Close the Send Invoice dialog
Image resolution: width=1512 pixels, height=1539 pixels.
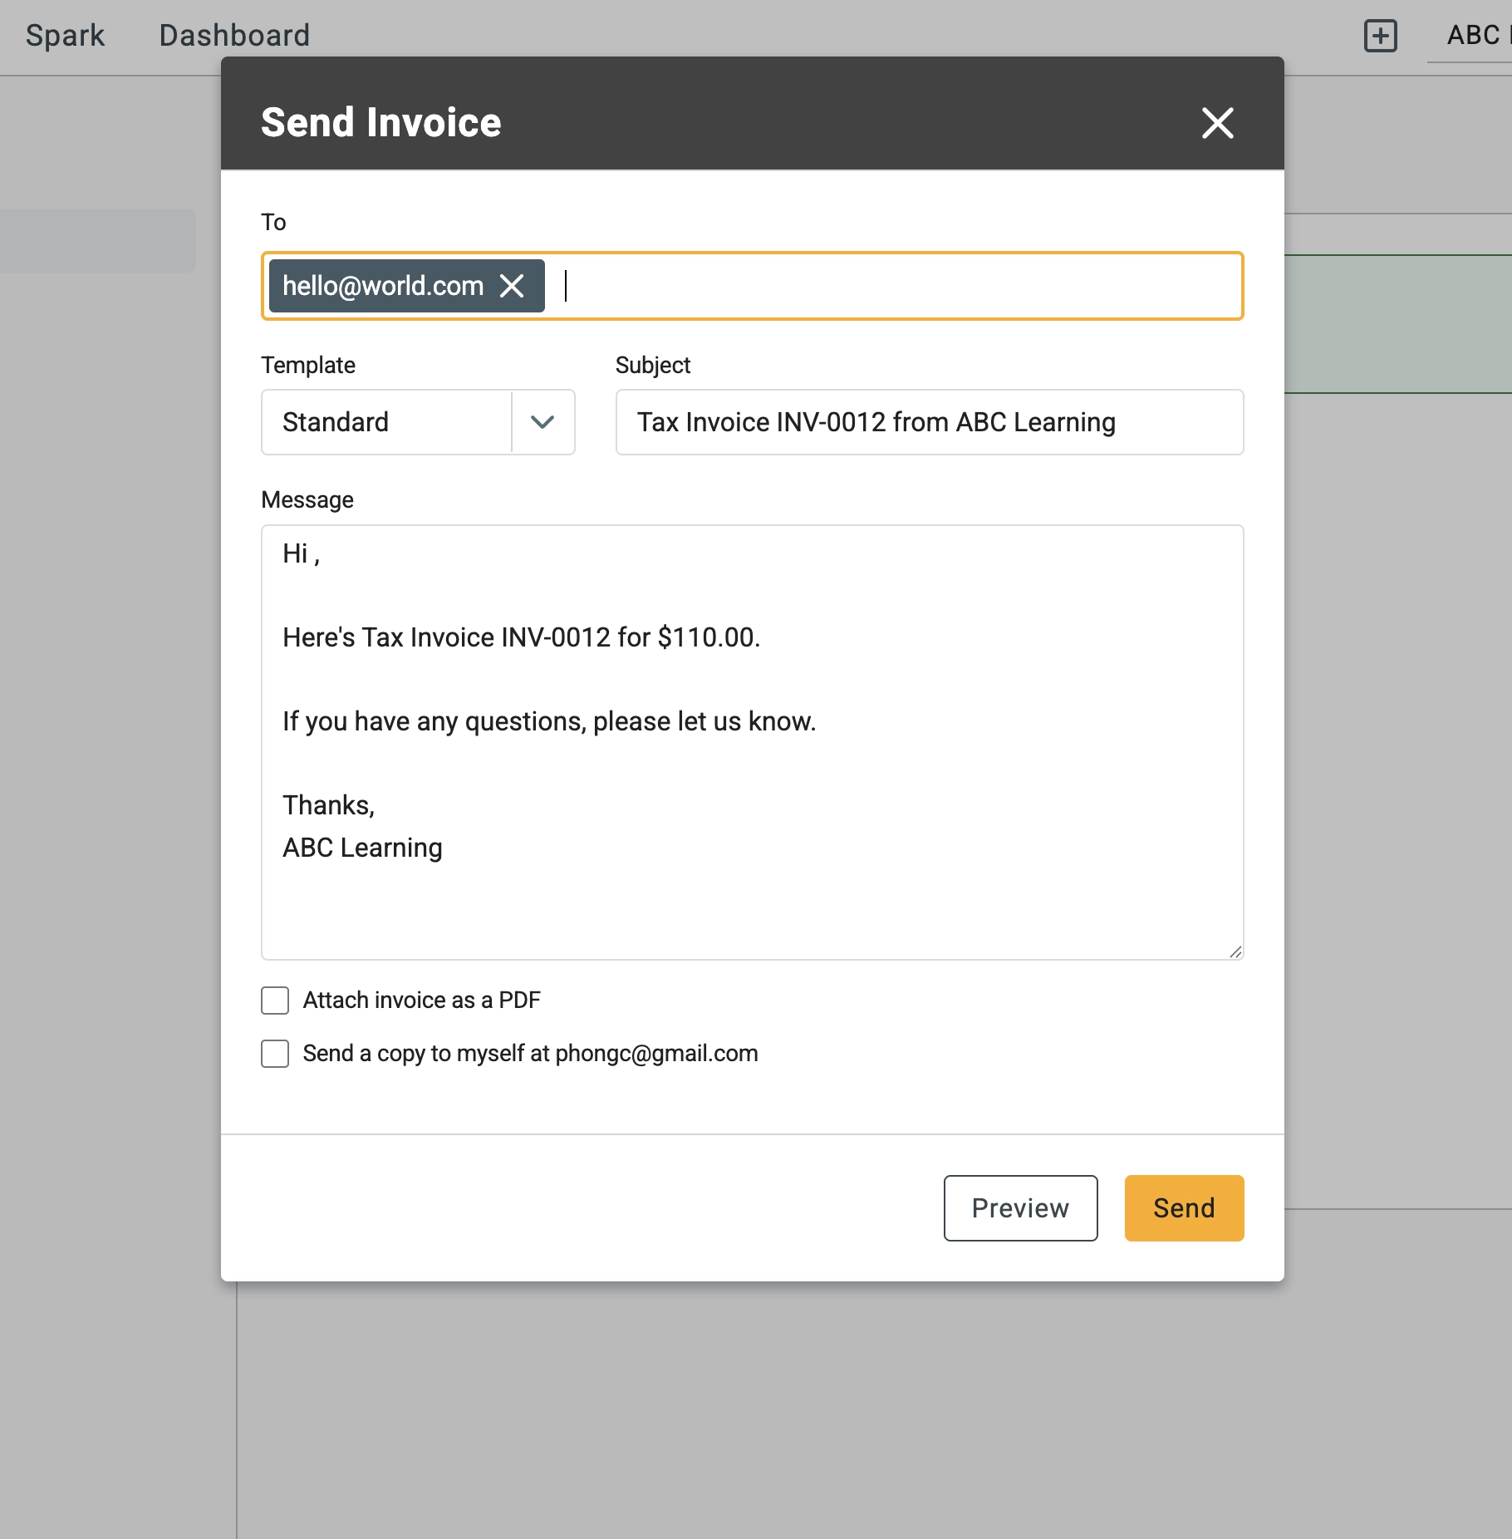point(1217,122)
